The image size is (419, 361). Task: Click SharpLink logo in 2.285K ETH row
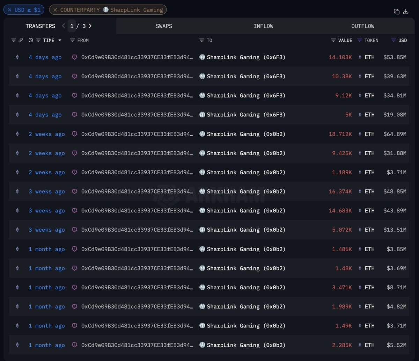pos(202,345)
